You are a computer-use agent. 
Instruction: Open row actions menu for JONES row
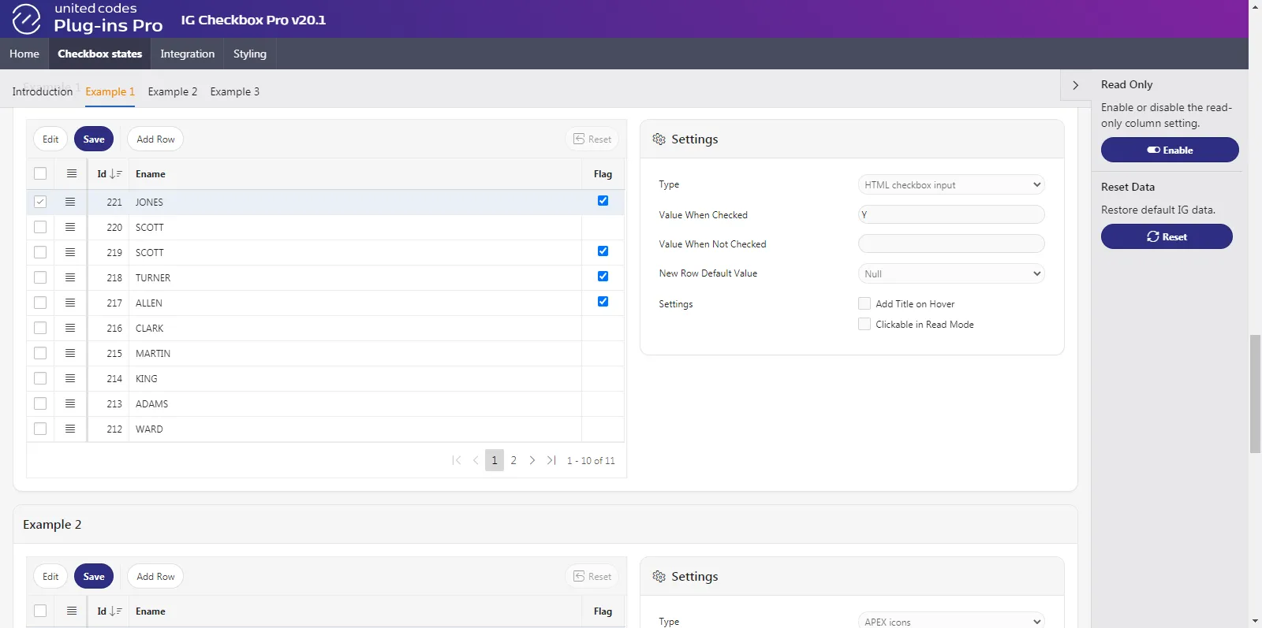70,203
